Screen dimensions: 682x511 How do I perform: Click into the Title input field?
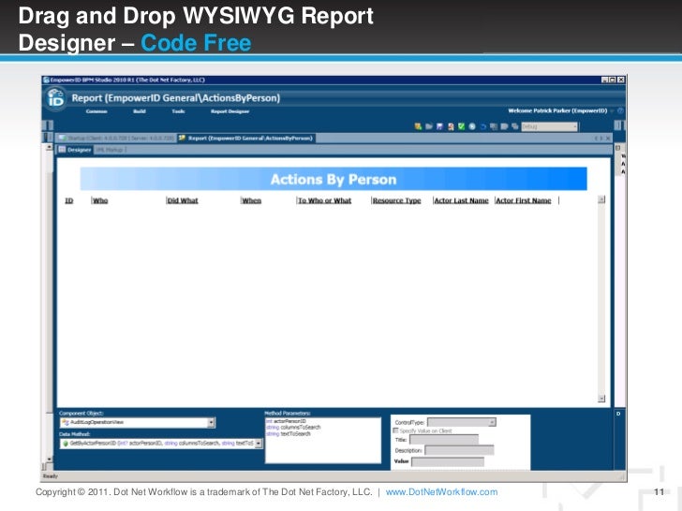pos(444,440)
